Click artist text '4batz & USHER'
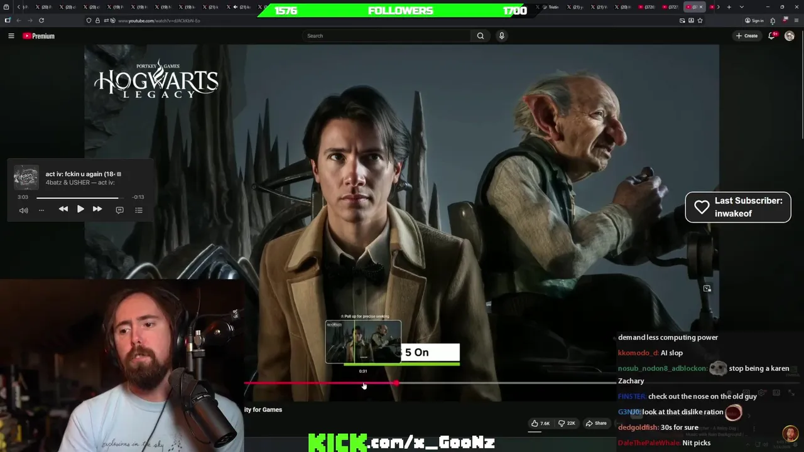This screenshot has width=804, height=452. point(67,183)
